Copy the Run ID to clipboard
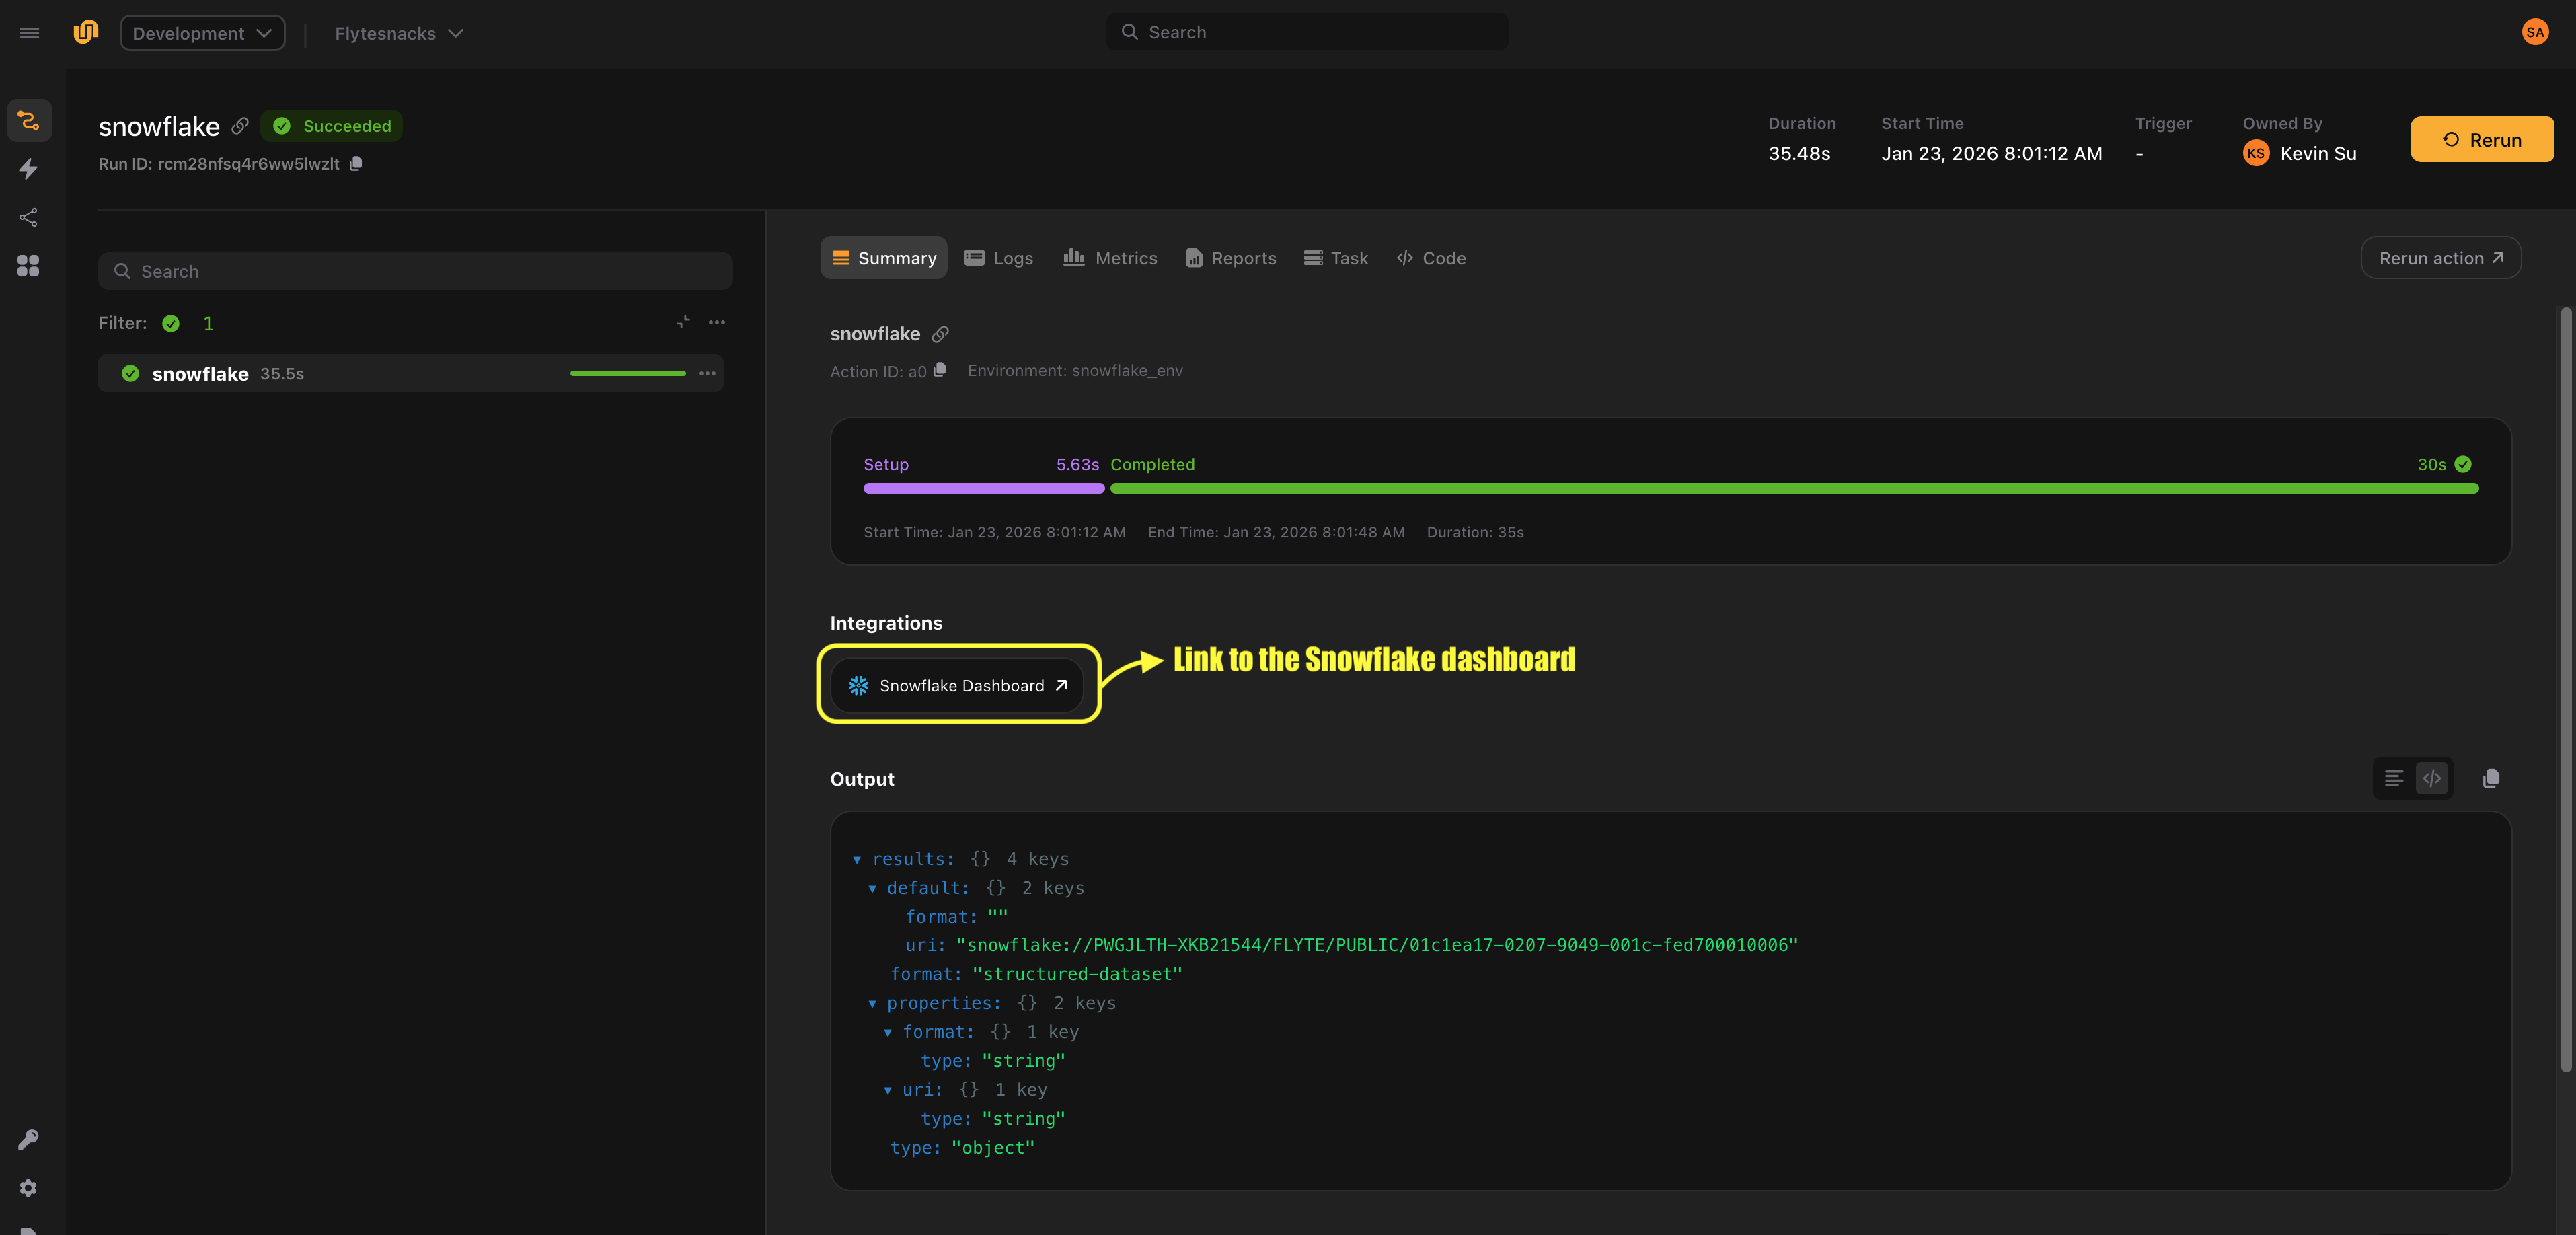2576x1235 pixels. [356, 163]
